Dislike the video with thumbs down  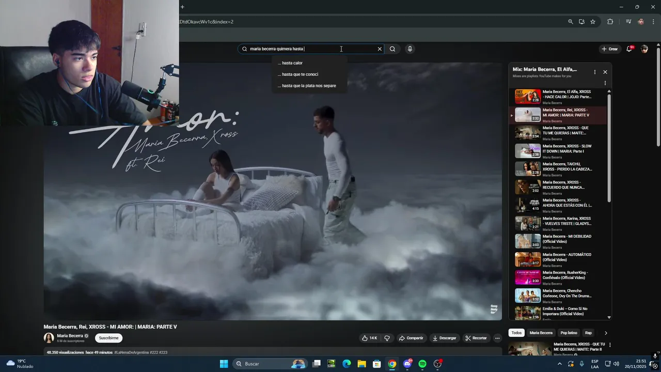(387, 338)
